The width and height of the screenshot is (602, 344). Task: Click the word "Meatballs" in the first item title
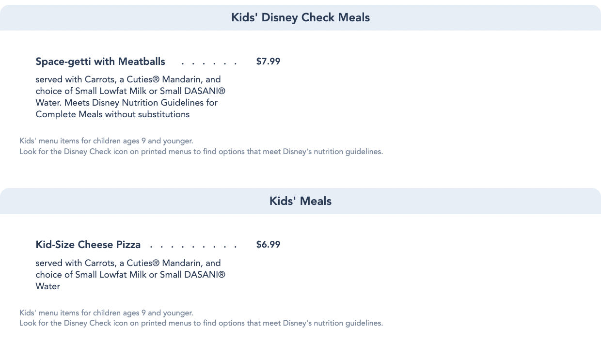coord(142,62)
